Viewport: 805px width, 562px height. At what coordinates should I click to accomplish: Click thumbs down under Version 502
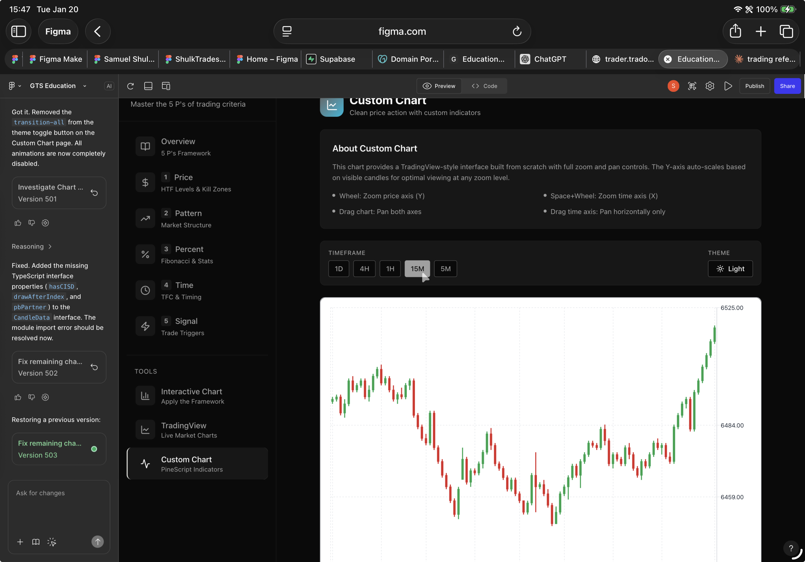pyautogui.click(x=32, y=397)
